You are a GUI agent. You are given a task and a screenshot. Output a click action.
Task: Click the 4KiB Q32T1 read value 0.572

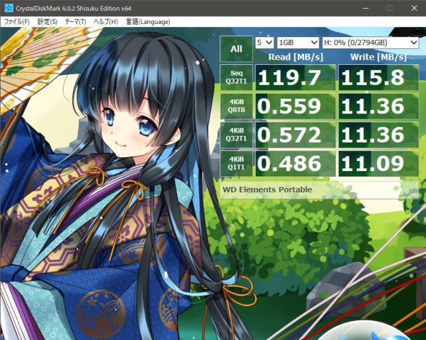pyautogui.click(x=295, y=135)
